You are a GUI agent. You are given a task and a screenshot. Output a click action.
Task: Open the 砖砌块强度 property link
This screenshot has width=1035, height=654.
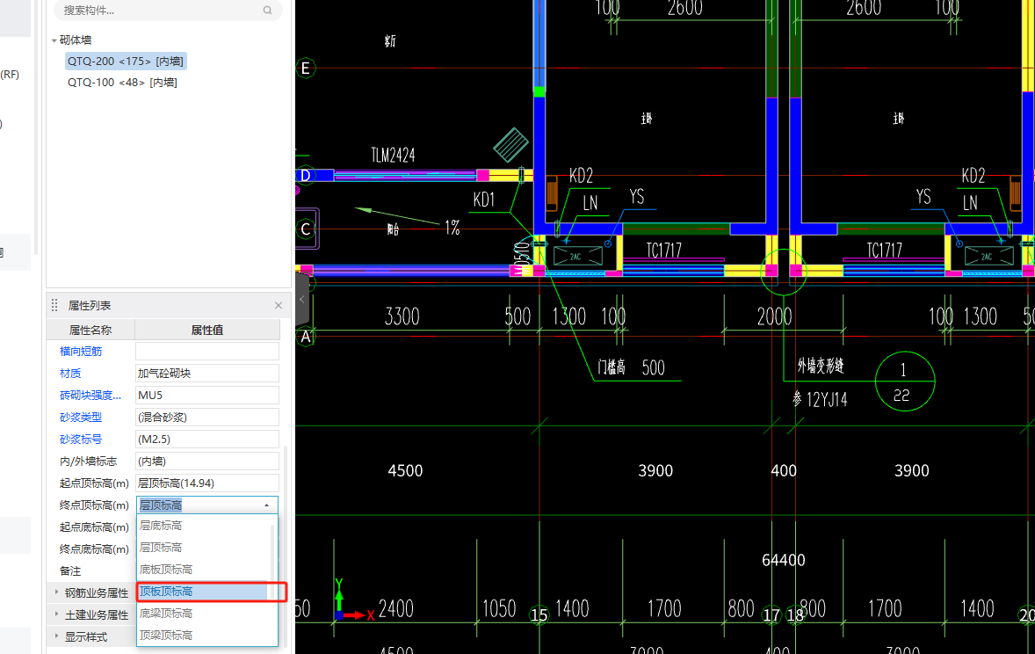(x=90, y=395)
